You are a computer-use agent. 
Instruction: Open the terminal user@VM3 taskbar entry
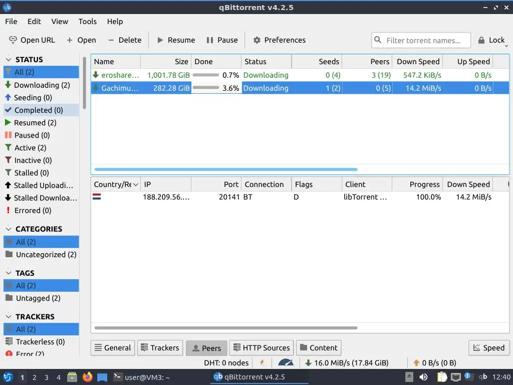(141, 377)
